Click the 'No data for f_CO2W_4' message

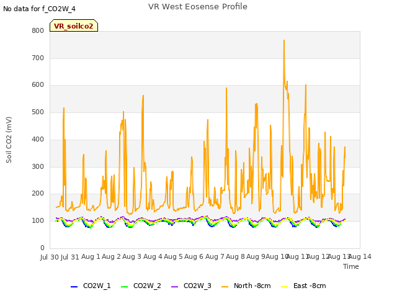(x=39, y=9)
